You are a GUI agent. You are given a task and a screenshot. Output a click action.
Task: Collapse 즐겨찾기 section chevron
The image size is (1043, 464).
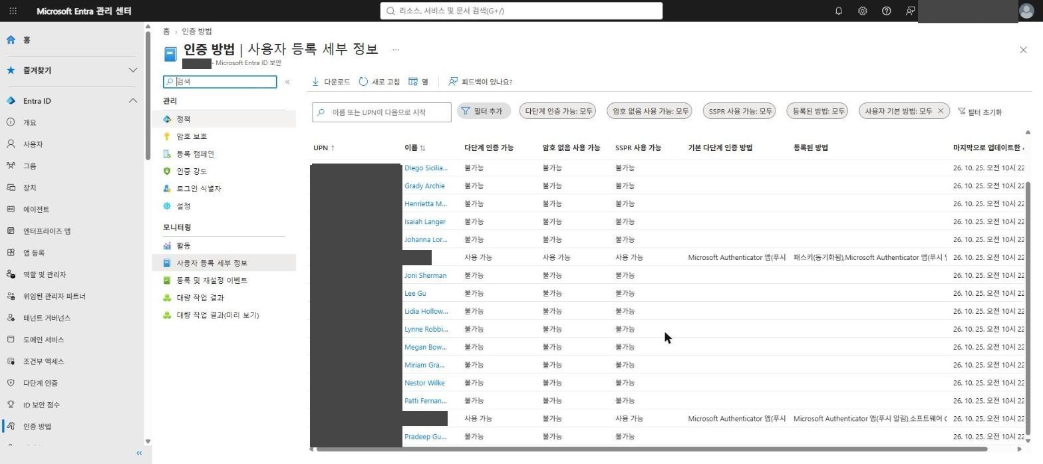(x=132, y=70)
